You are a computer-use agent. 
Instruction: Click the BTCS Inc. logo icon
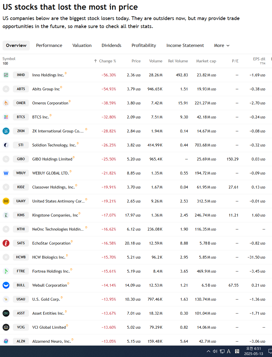click(6, 117)
